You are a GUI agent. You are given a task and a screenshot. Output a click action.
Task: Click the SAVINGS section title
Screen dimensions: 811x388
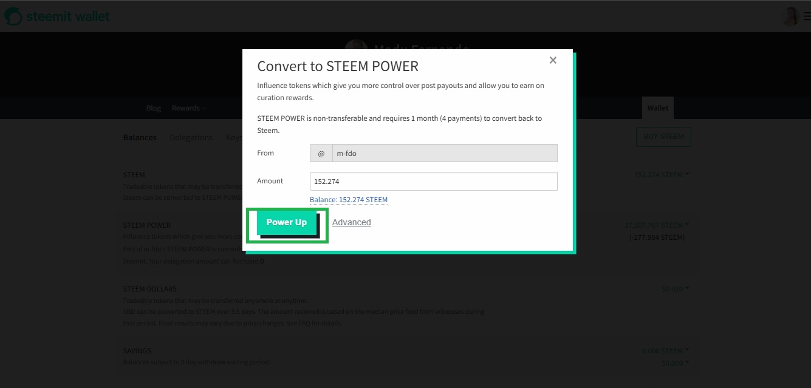point(137,351)
